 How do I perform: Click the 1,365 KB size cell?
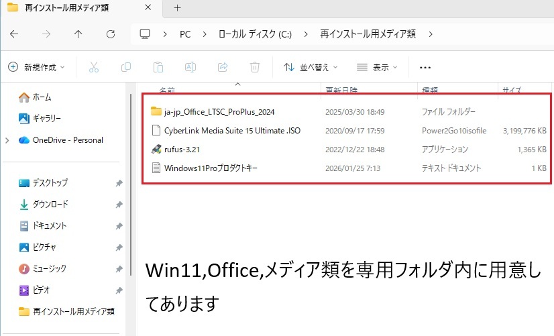tap(532, 150)
